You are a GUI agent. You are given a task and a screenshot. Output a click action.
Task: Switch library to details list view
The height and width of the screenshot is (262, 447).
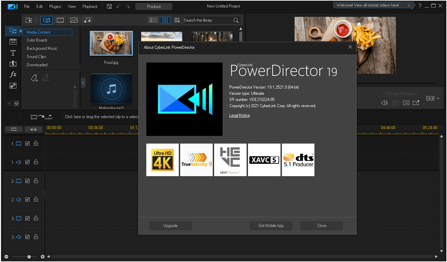[153, 20]
